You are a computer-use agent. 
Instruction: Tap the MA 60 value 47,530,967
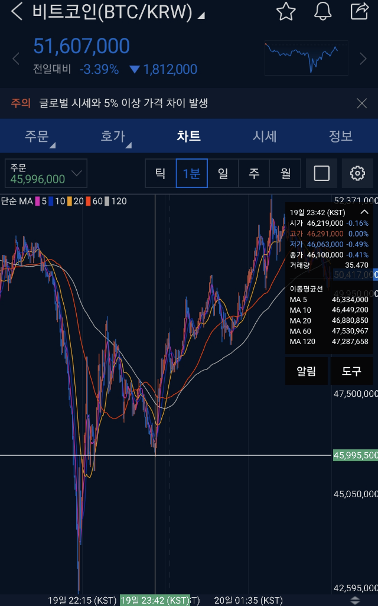(350, 331)
